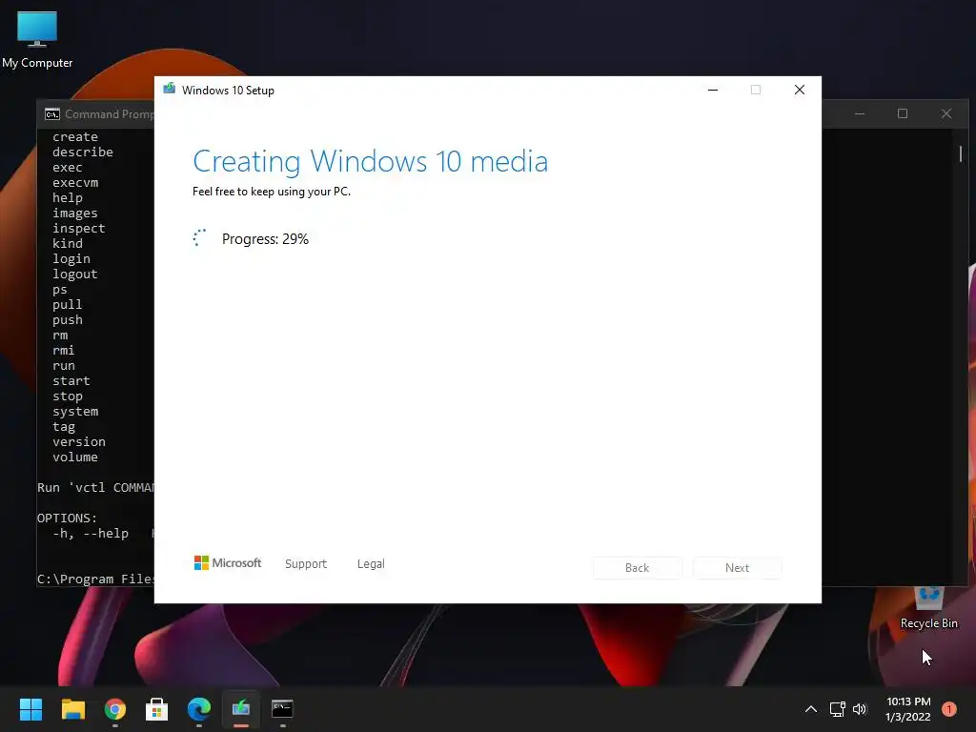Screen dimensions: 976x732
Task: Close the Command Prompt window
Action: pyautogui.click(x=946, y=113)
